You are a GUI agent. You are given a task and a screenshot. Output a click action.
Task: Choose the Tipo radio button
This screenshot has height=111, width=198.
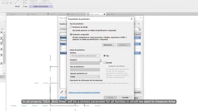pyautogui.click(x=105, y=55)
